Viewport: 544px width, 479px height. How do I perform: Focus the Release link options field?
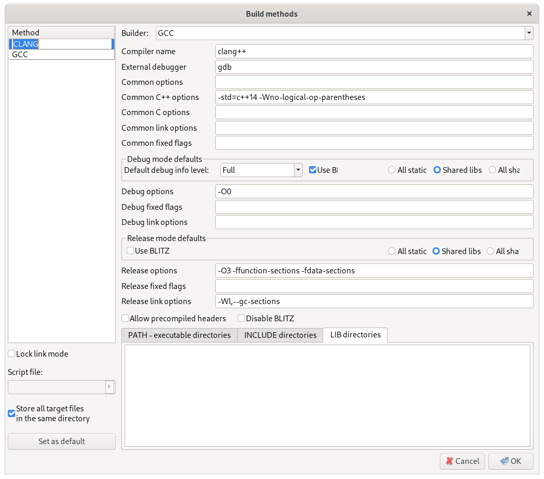pos(374,301)
